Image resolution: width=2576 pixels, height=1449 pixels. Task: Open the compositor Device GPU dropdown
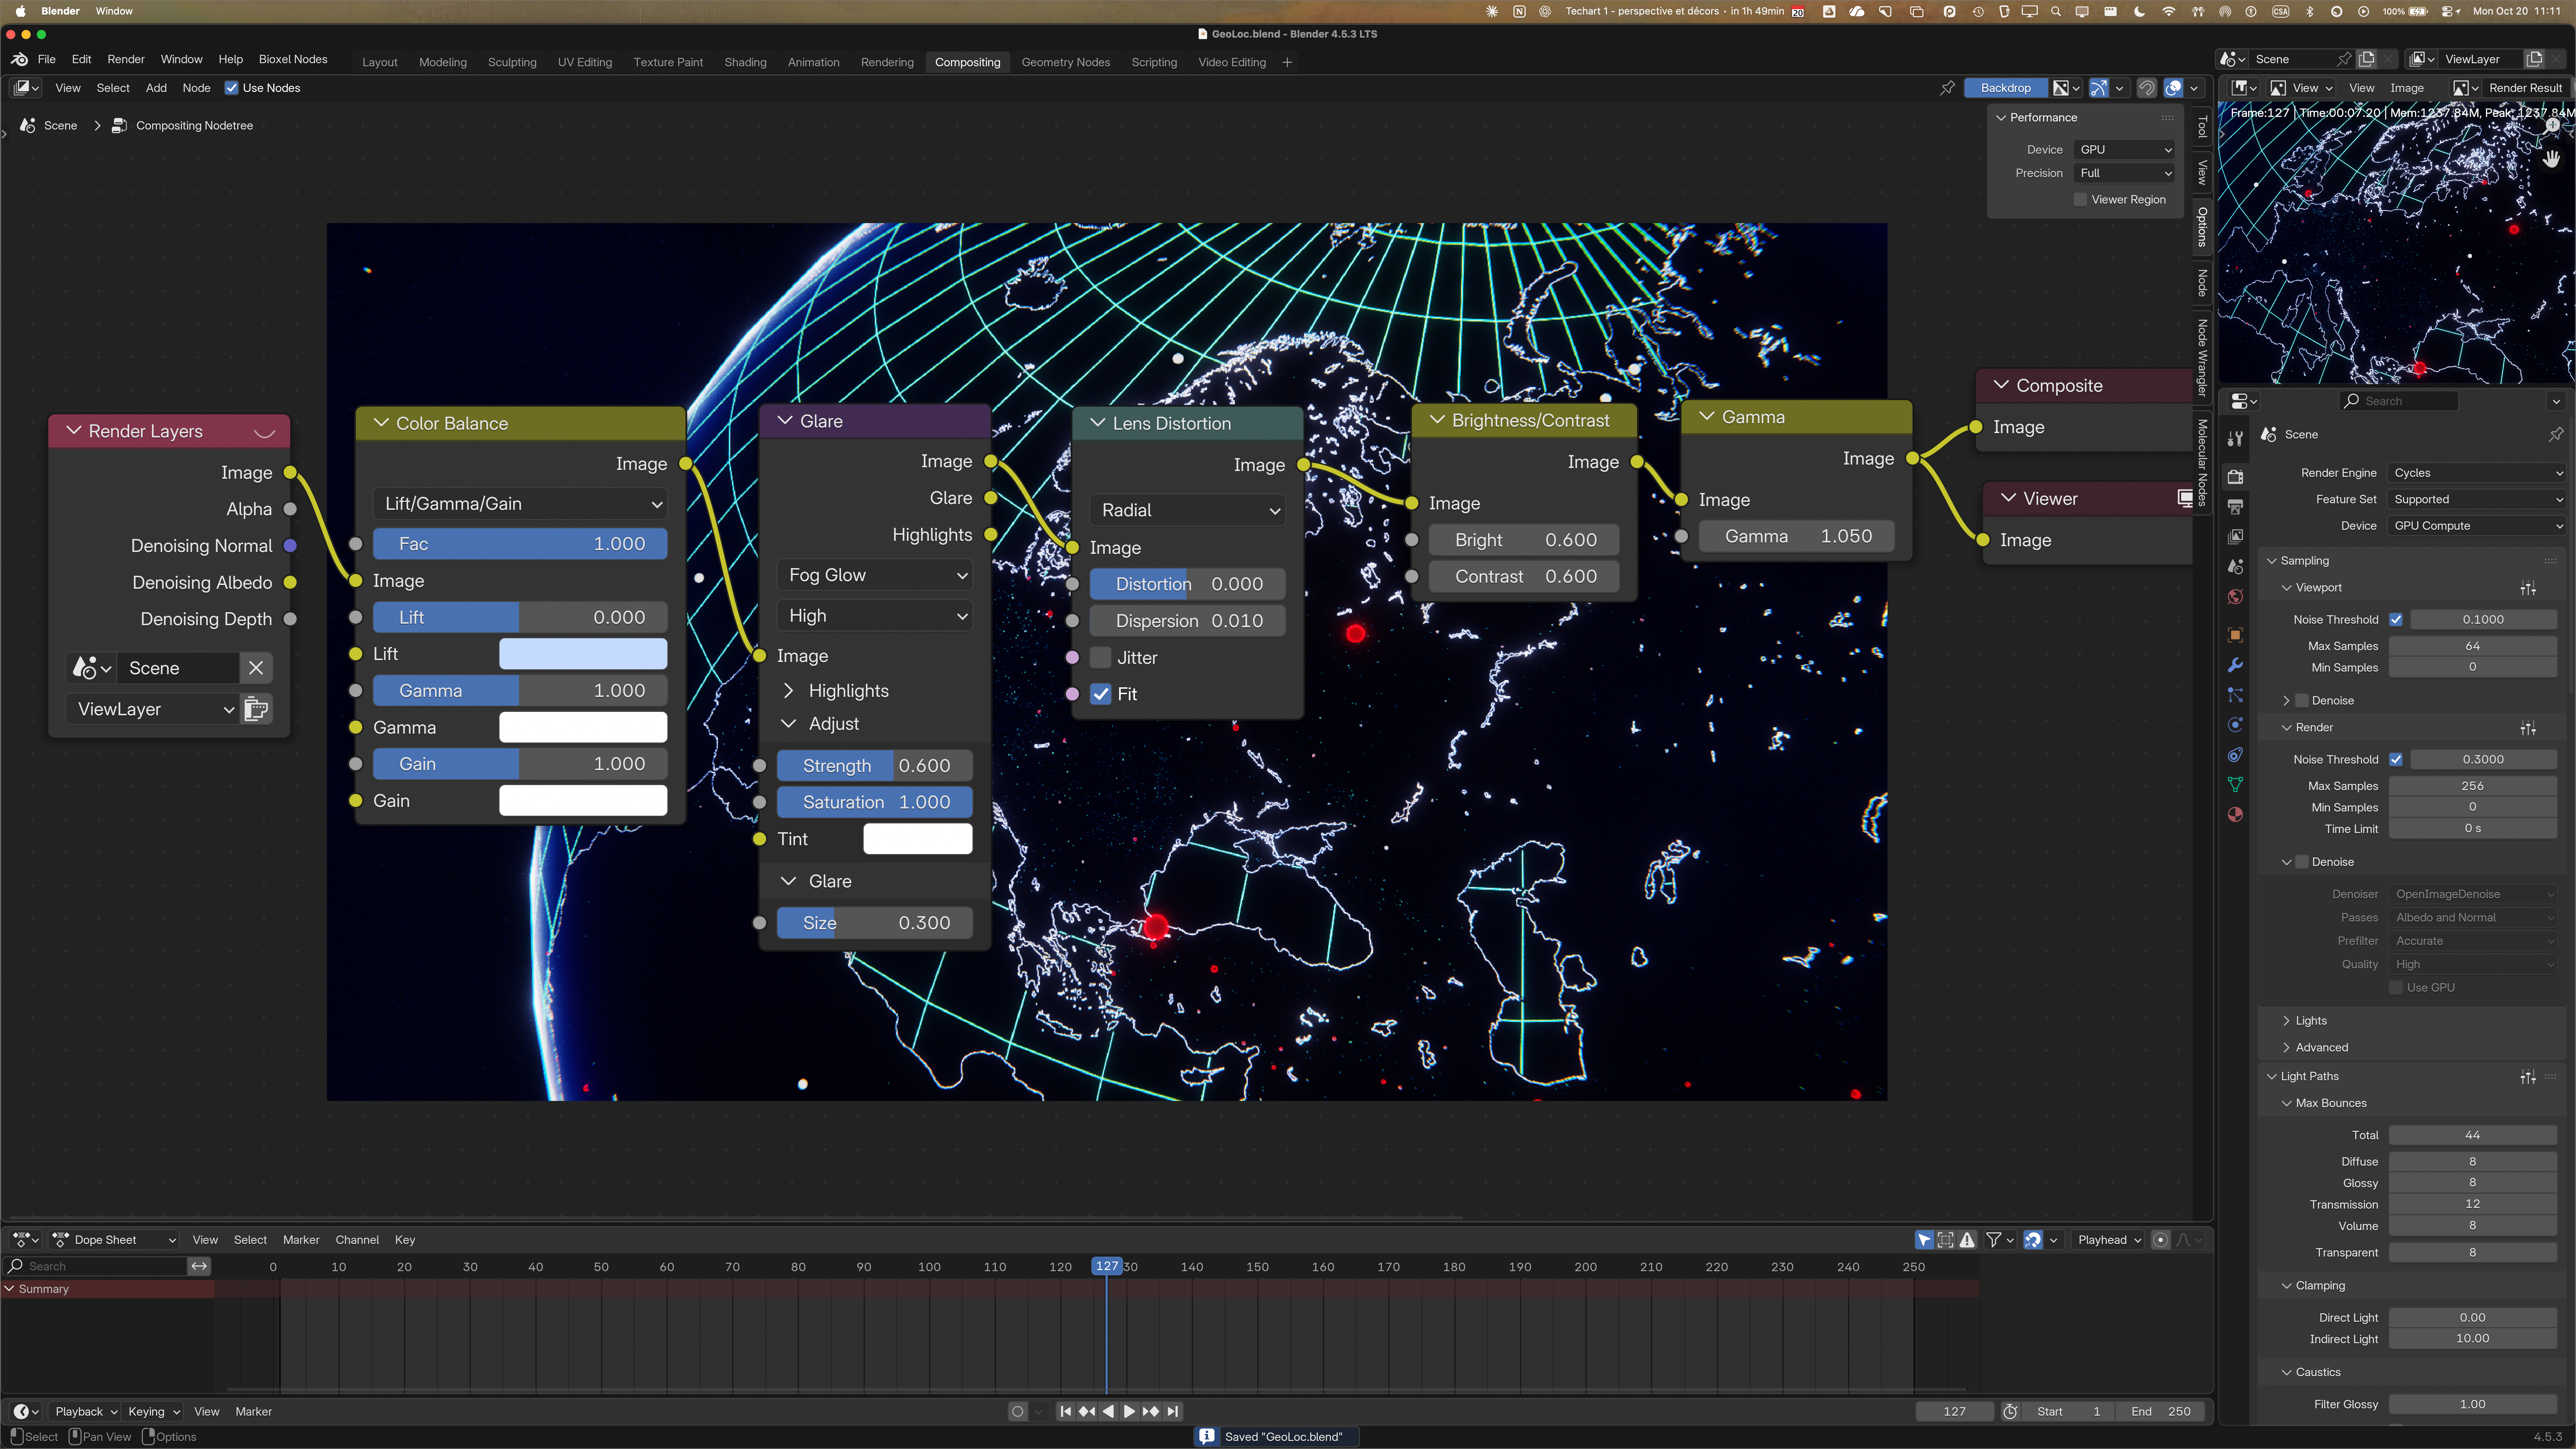(x=2125, y=149)
